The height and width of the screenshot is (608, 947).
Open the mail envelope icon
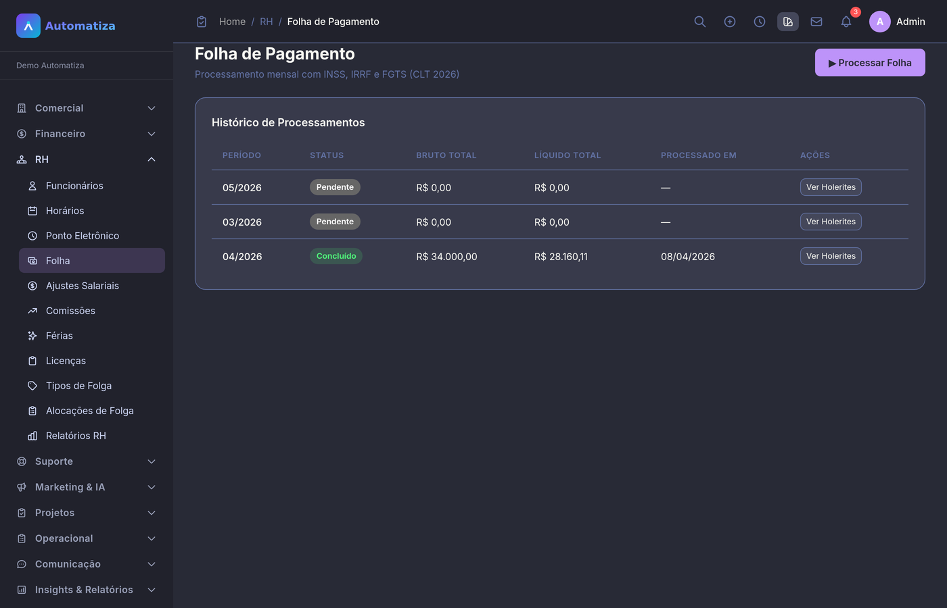pyautogui.click(x=816, y=22)
